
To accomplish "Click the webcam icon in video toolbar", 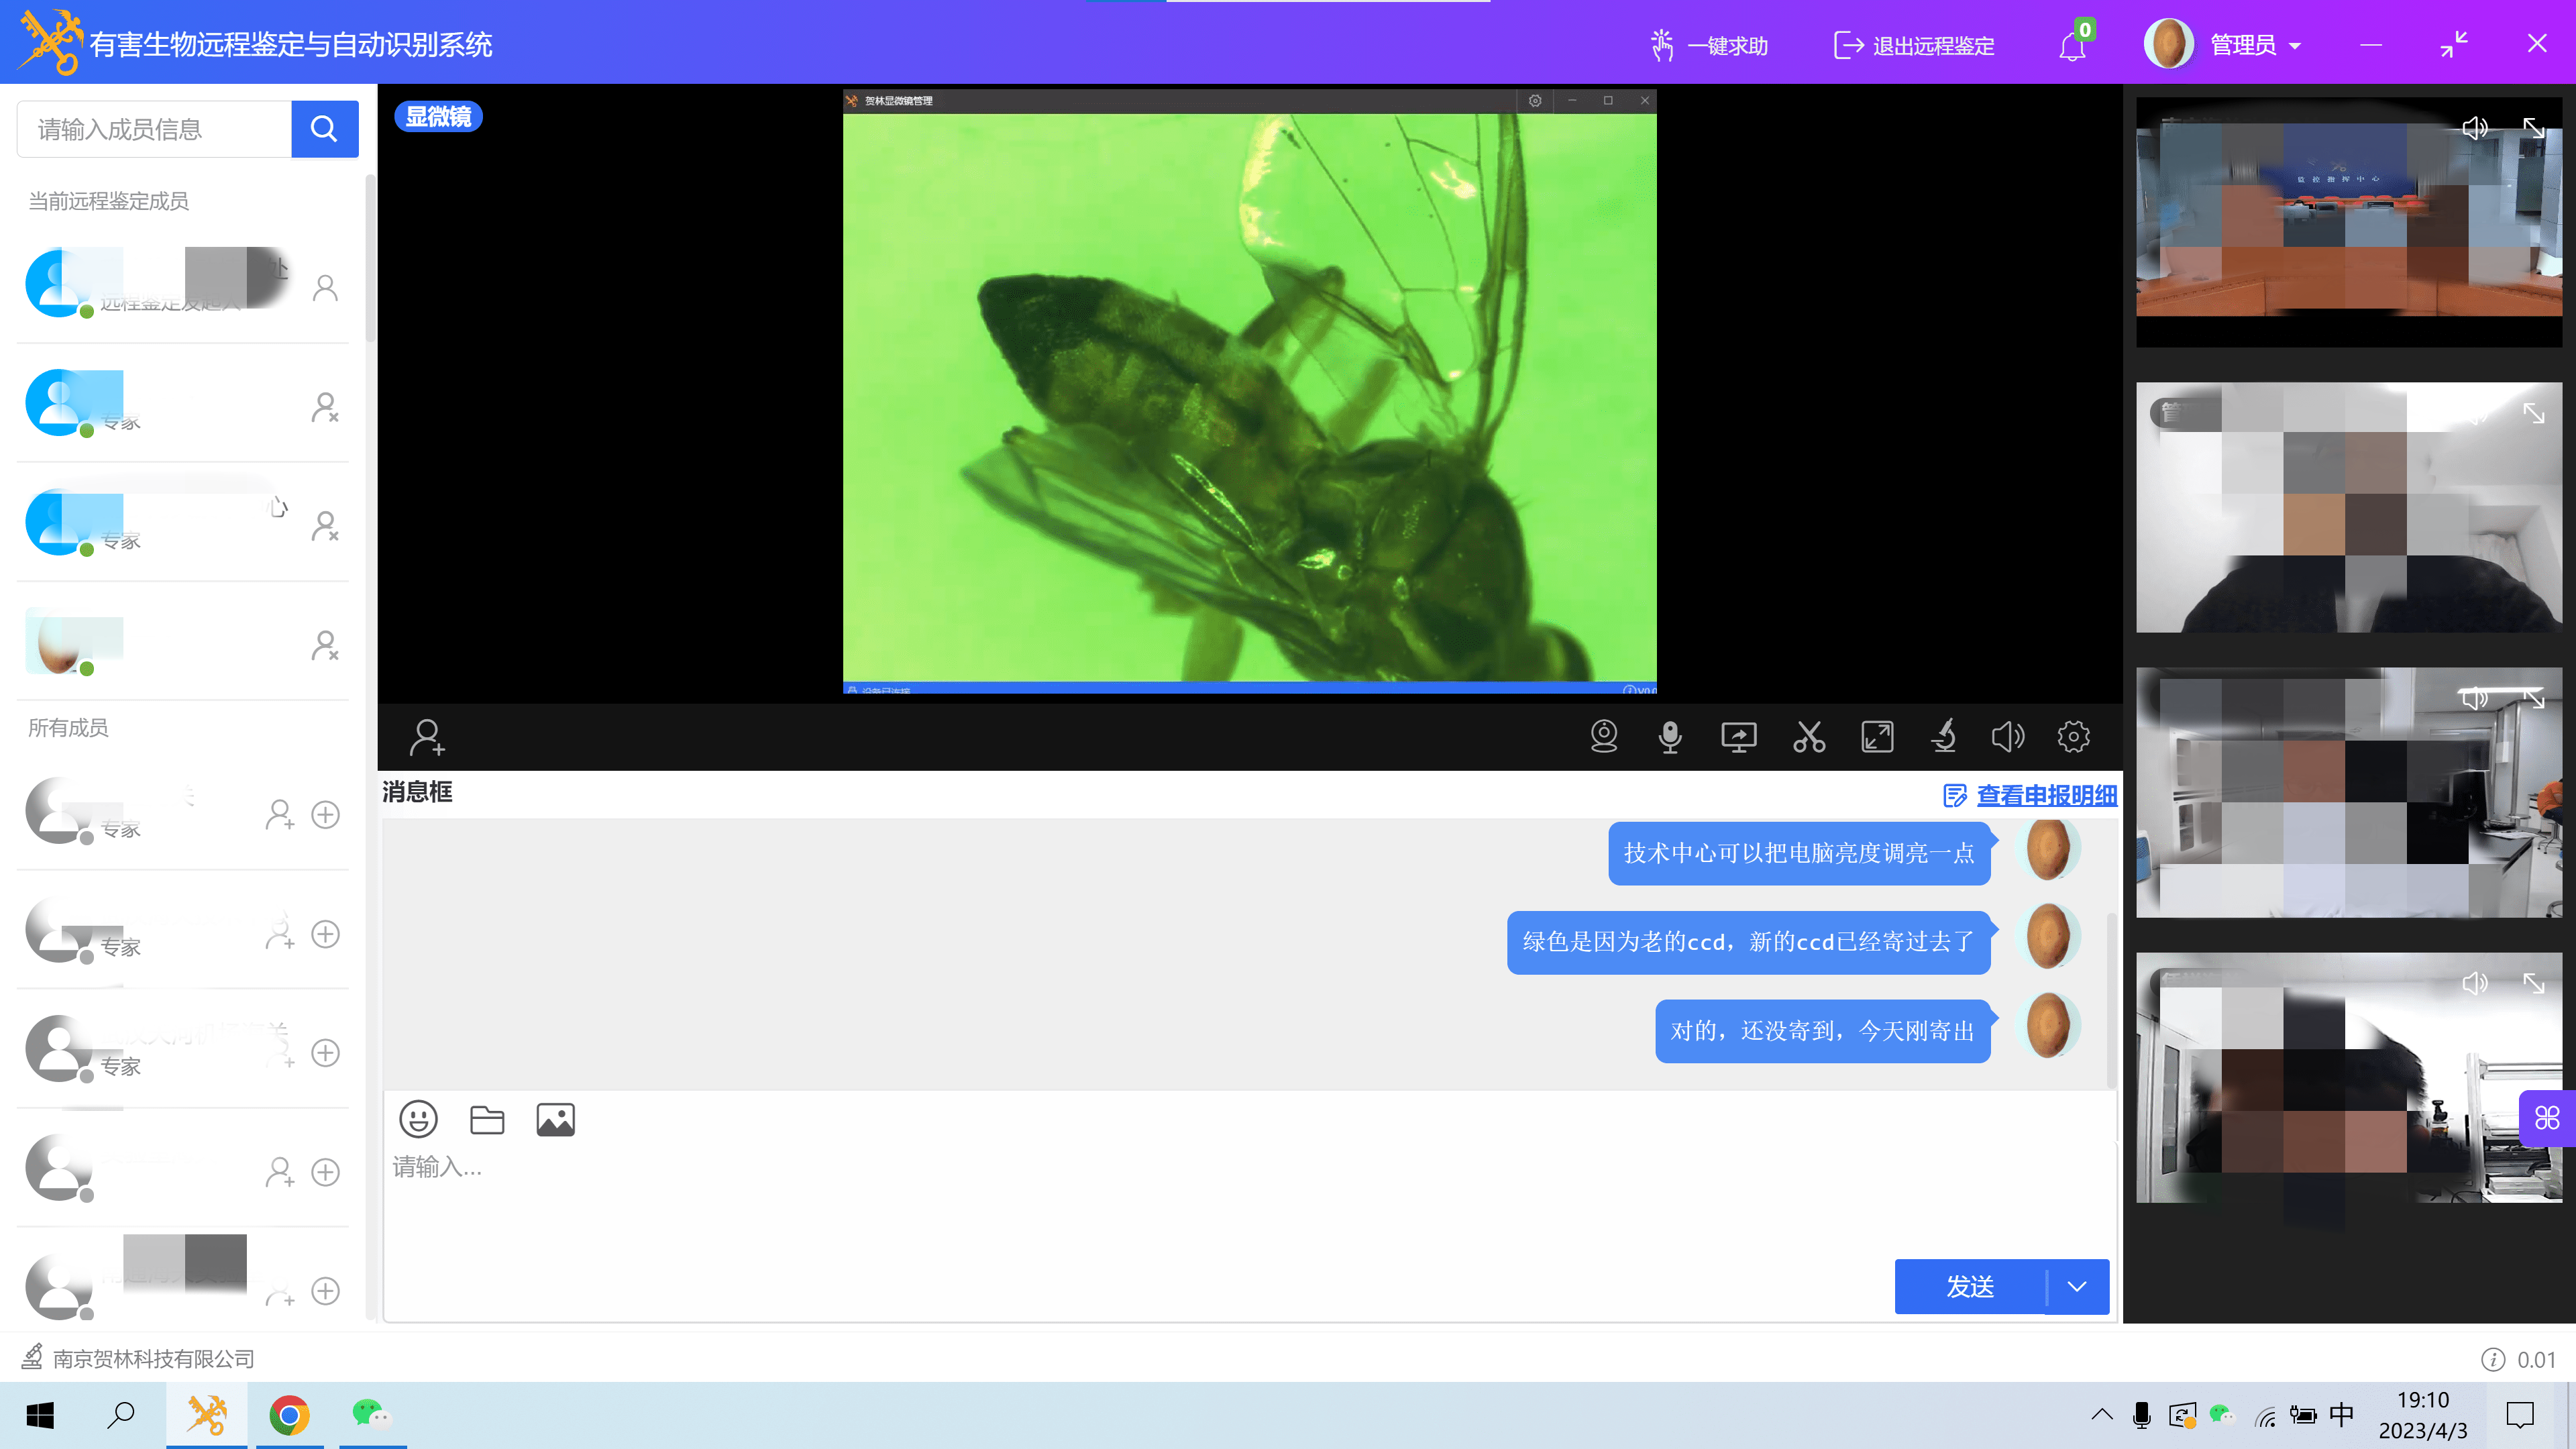I will coord(1604,737).
